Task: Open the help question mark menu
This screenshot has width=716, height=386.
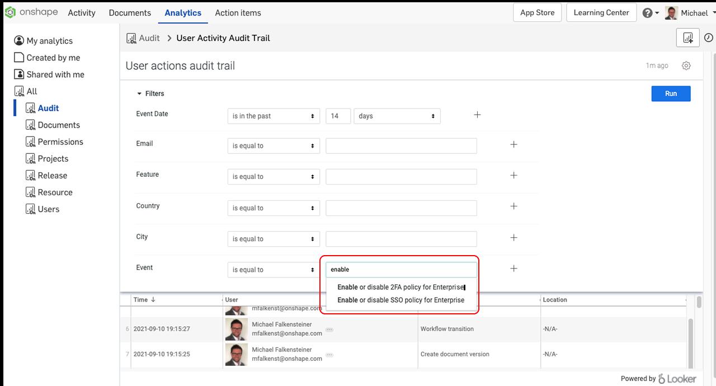Action: click(648, 13)
